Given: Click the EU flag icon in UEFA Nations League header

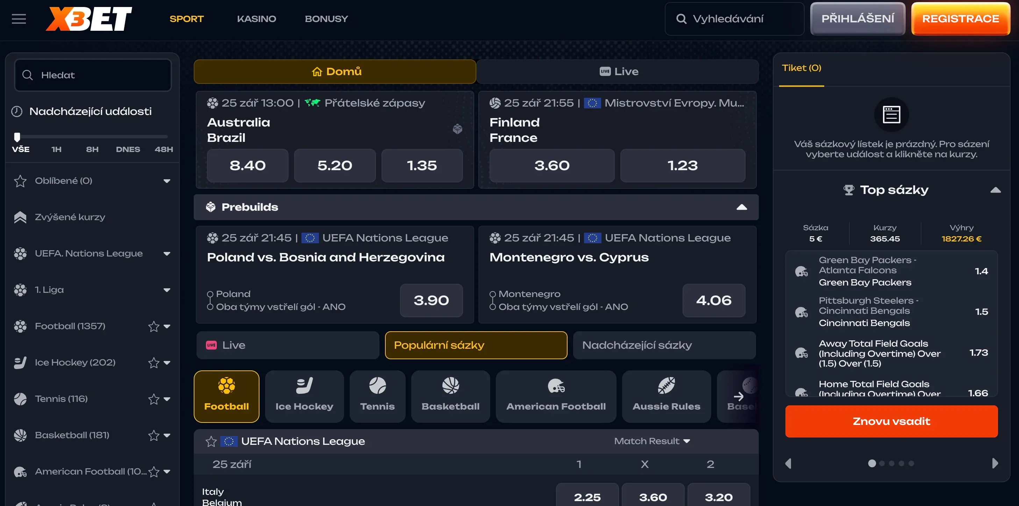Looking at the screenshot, I should (229, 441).
